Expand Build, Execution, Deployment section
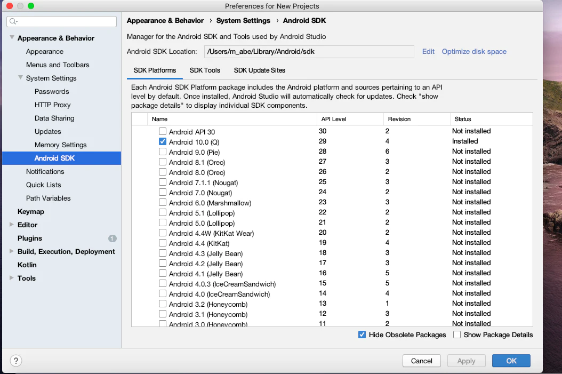This screenshot has width=562, height=374. (x=12, y=251)
